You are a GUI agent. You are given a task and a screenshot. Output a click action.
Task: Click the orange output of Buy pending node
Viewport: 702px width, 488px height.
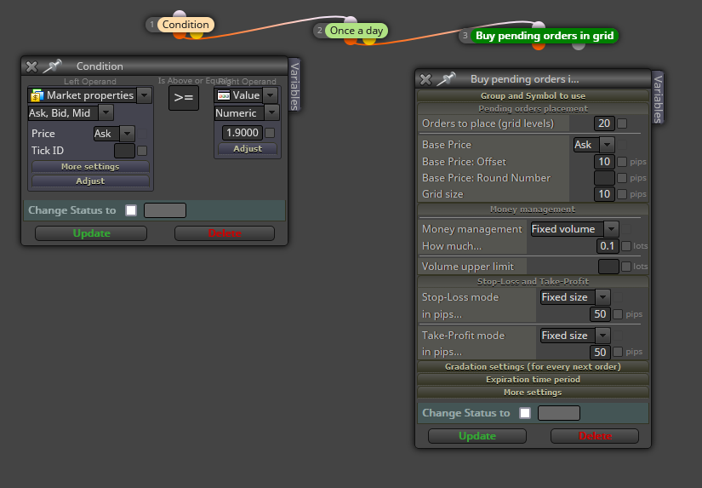pyautogui.click(x=539, y=46)
